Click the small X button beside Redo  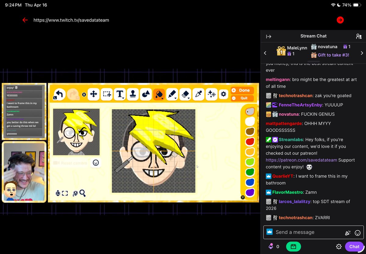[x=84, y=94]
